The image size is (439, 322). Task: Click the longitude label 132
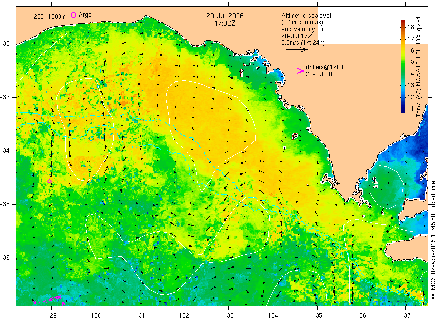(184, 316)
